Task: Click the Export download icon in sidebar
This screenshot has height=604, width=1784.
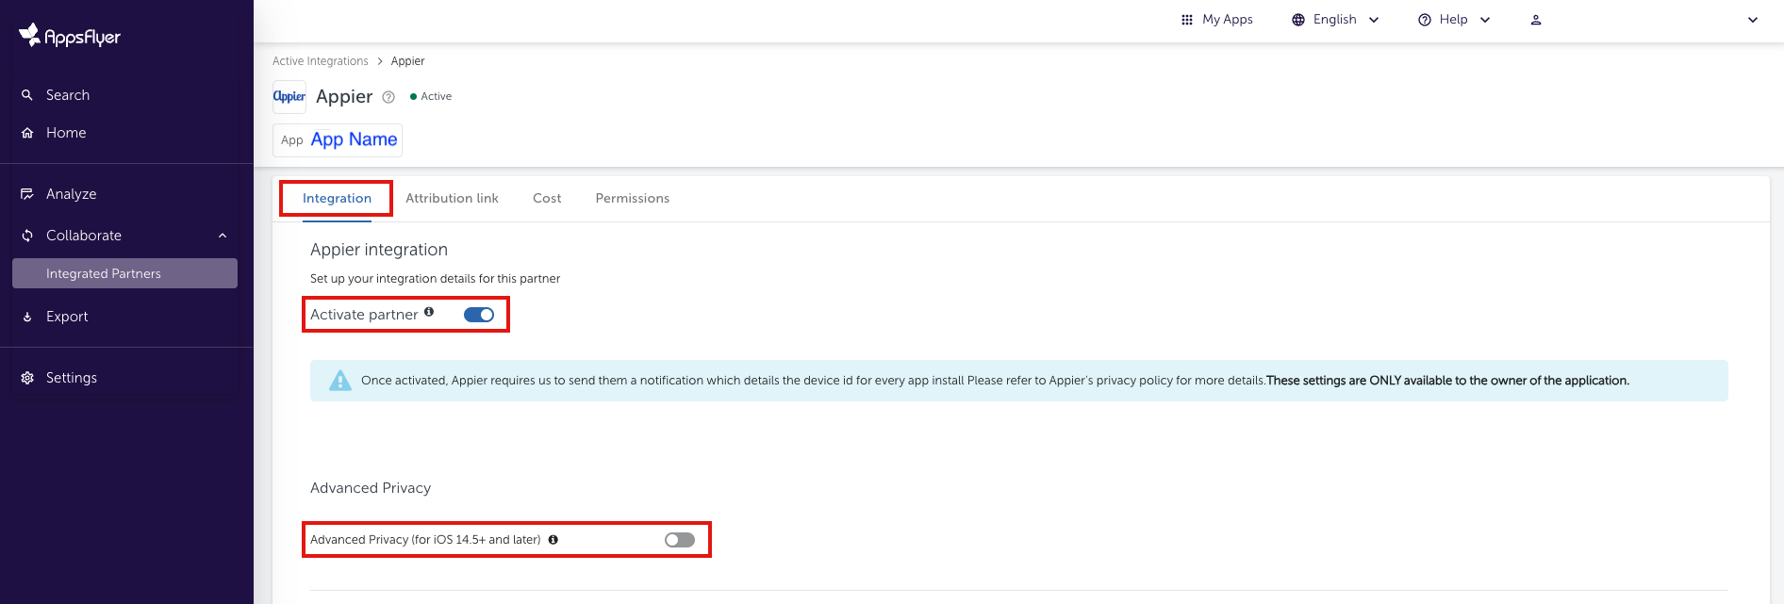Action: [27, 317]
